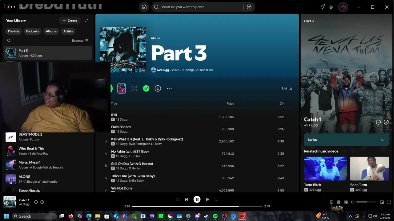Viewport: 394px width, 221px height.
Task: Filter library by Podcasts
Action: point(32,31)
